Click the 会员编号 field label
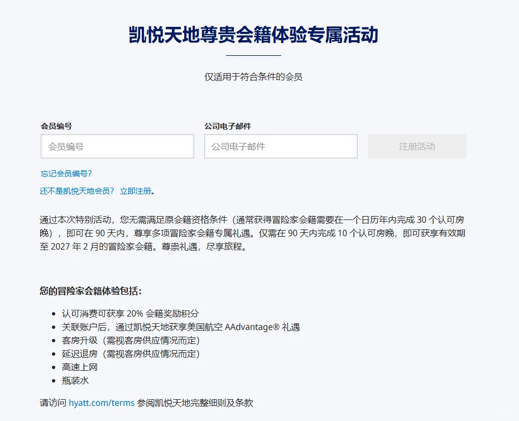The height and width of the screenshot is (421, 519). tap(56, 126)
